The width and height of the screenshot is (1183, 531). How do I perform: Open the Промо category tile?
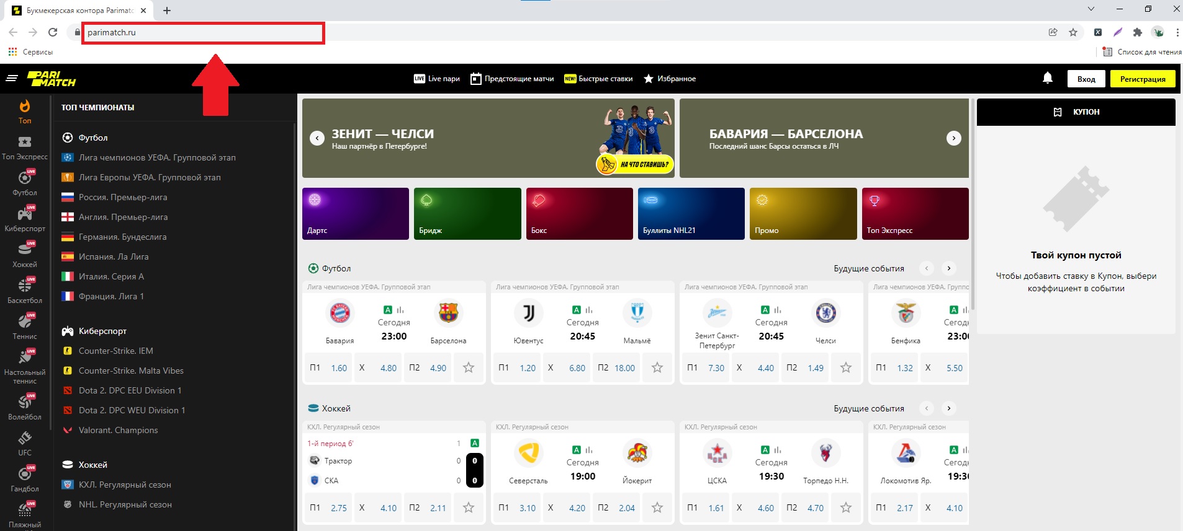coord(803,214)
